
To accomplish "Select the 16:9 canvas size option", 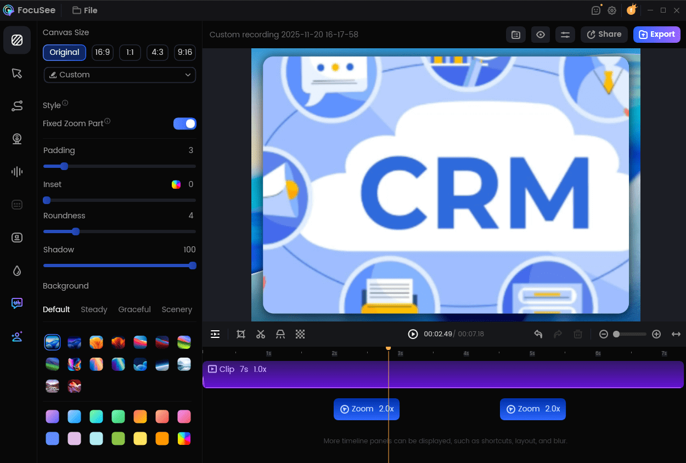I will [x=102, y=52].
